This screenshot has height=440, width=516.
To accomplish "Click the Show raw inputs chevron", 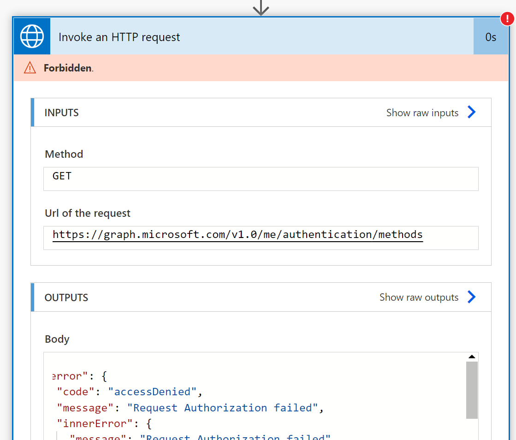I will [472, 112].
